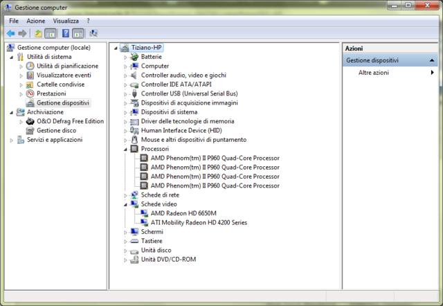Open the Azione menu
Image resolution: width=443 pixels, height=306 pixels.
coord(35,21)
